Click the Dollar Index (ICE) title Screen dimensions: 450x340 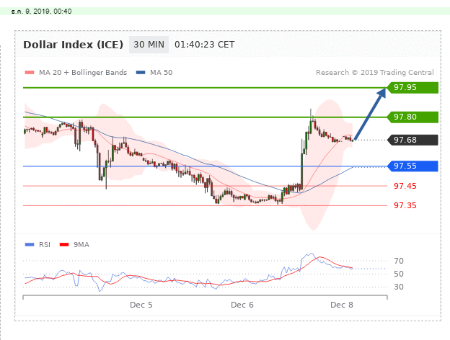[73, 45]
